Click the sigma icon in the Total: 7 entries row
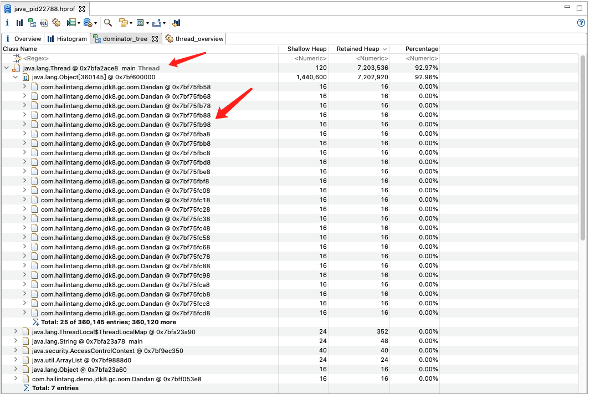The height and width of the screenshot is (394, 590). [27, 388]
